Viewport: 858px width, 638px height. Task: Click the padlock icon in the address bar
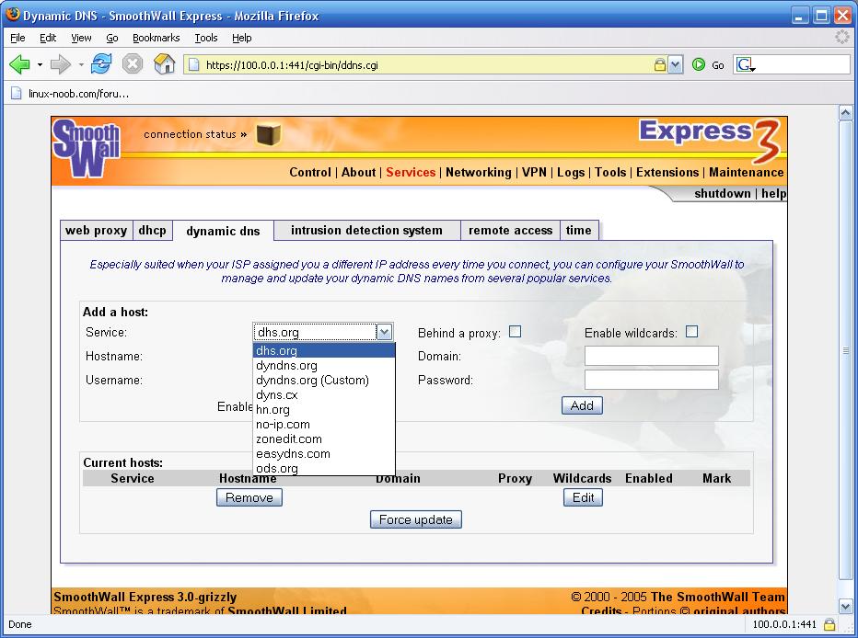(x=660, y=64)
